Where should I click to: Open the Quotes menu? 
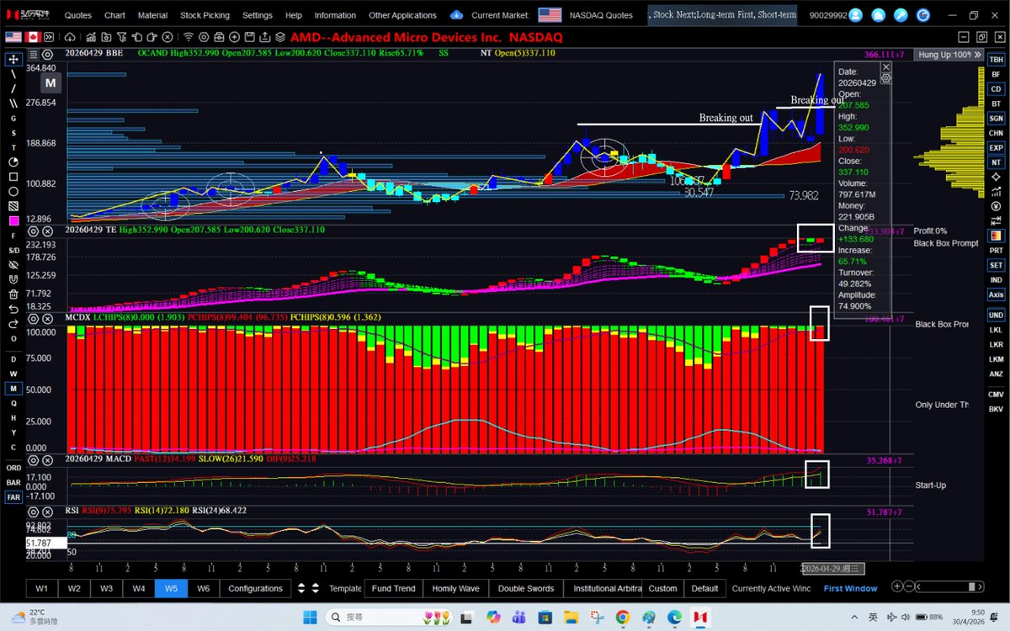click(78, 15)
